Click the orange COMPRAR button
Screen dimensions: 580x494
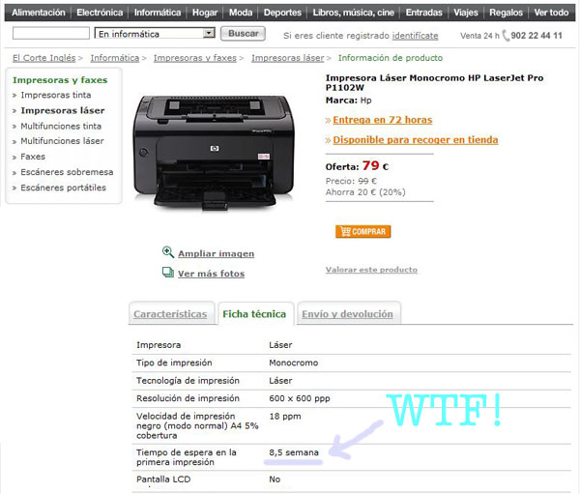tap(363, 232)
